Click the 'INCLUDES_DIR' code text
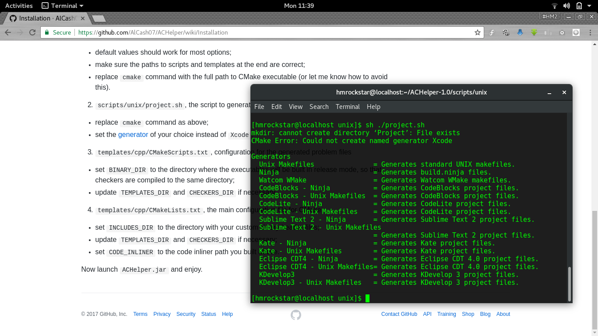 tap(131, 227)
